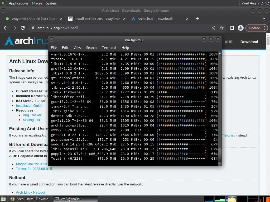Click the share icon in Chrome's address bar
This screenshot has height=202, width=270.
[213, 28]
